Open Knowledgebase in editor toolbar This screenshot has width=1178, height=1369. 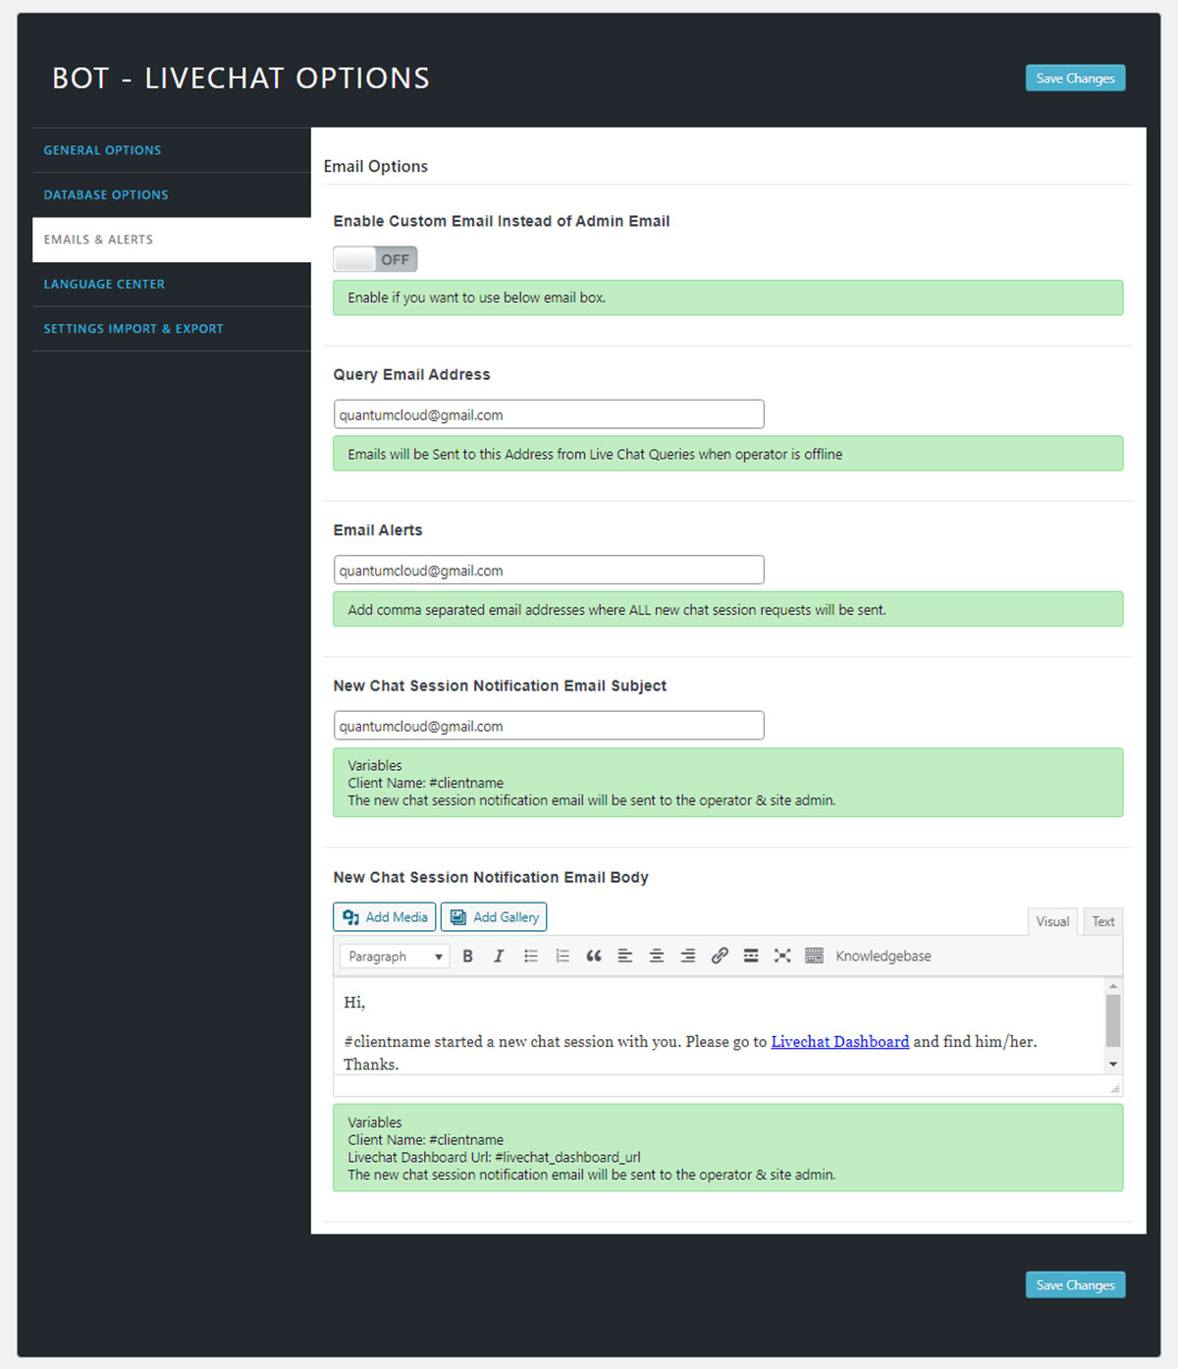point(883,957)
